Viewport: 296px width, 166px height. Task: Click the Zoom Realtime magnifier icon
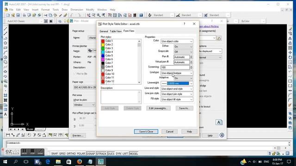click(93, 15)
